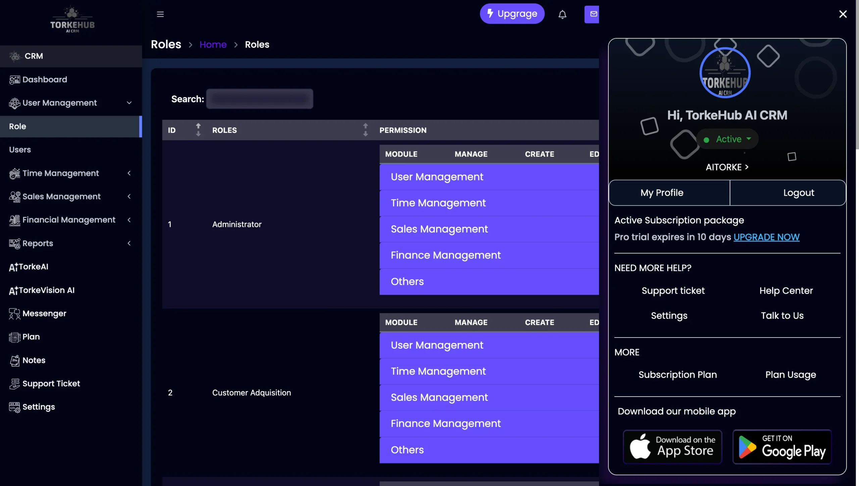Click the TorkeHub profile avatar
This screenshot has height=486, width=859.
point(725,73)
